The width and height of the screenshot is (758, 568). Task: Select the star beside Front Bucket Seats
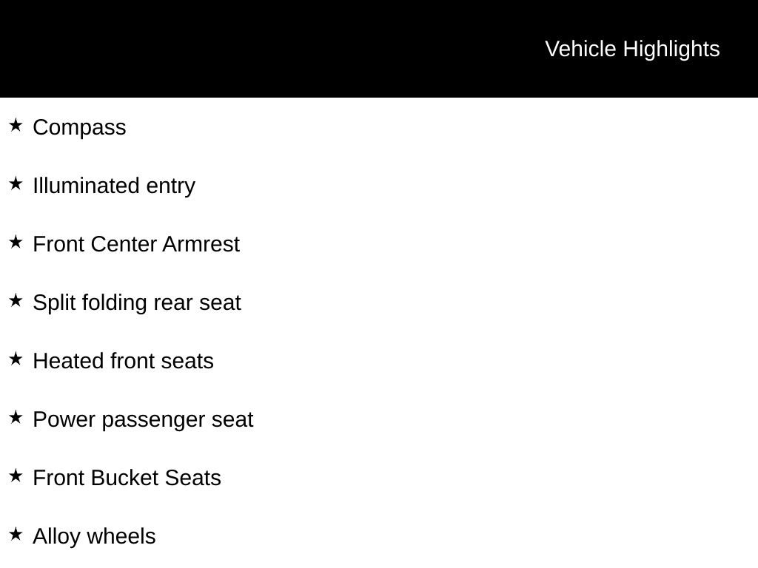click(x=16, y=476)
